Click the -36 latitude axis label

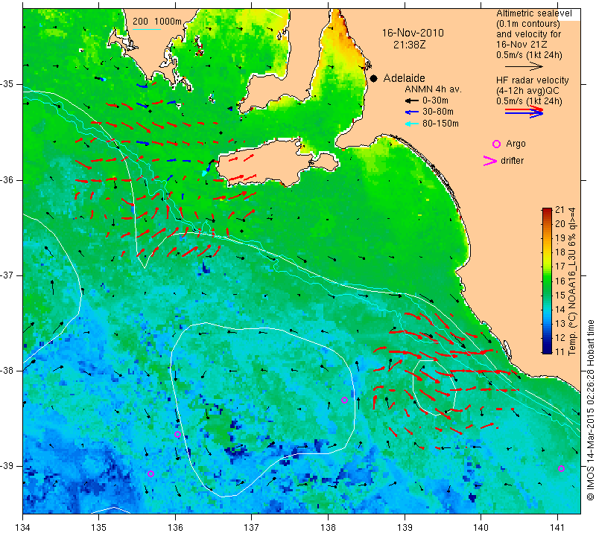[7, 179]
